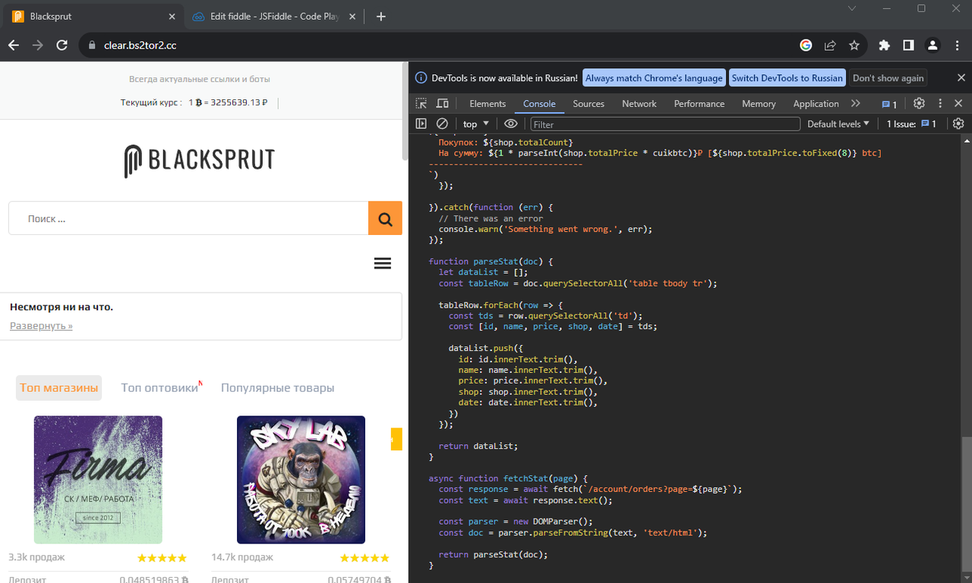Reload the current page
This screenshot has height=583, width=972.
[62, 45]
